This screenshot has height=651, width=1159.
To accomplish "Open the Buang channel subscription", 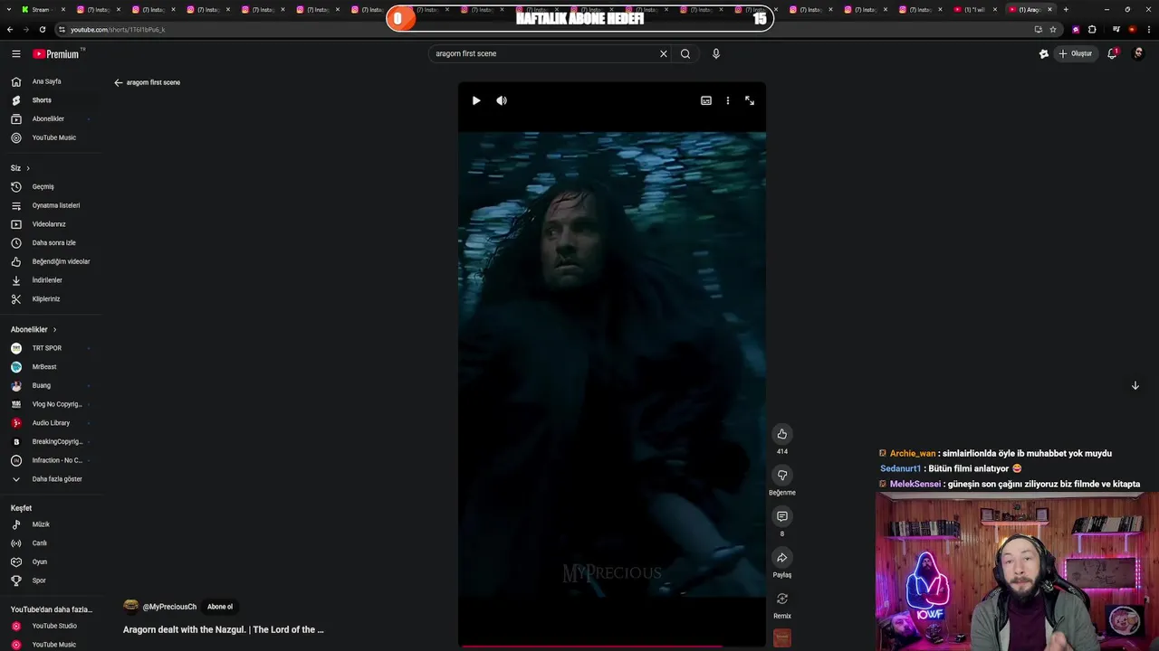I will point(49,385).
